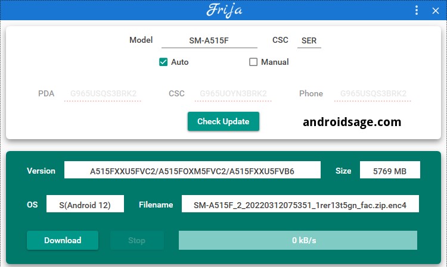Click the PDA label
This screenshot has height=267, width=447.
pos(46,93)
